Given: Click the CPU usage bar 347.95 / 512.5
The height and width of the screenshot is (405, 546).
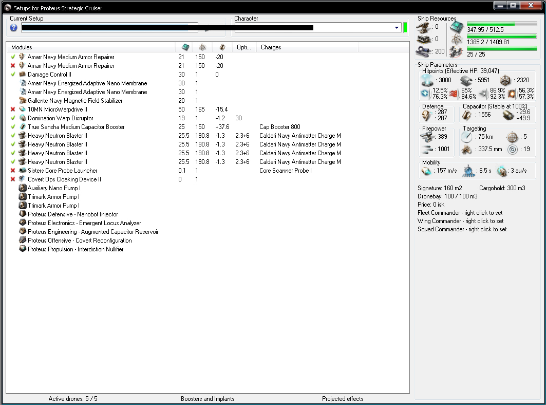Looking at the screenshot, I should coord(502,24).
